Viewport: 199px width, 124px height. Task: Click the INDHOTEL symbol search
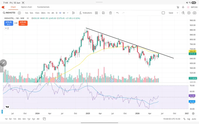click(9, 13)
